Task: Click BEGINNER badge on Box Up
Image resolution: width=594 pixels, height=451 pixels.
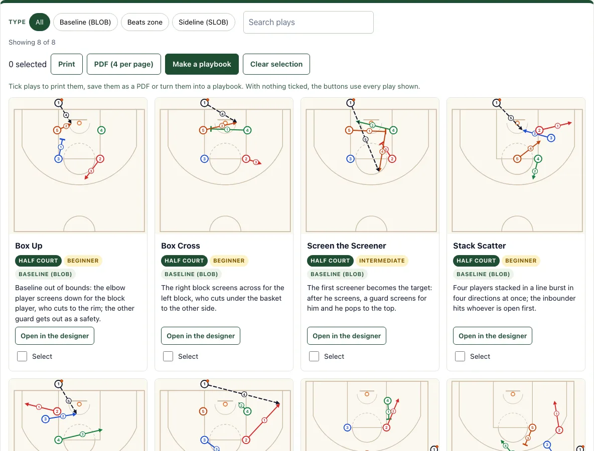Action: point(83,261)
